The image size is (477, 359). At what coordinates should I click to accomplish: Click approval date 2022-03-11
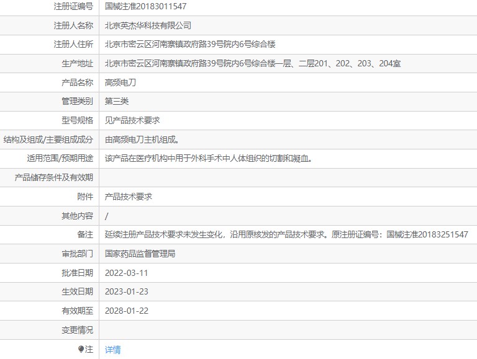click(126, 273)
